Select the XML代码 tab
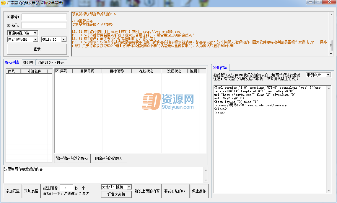The image size is (337, 203). tap(220, 67)
